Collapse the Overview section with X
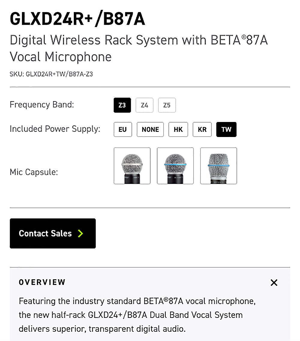Image resolution: width=300 pixels, height=341 pixels. (x=274, y=282)
